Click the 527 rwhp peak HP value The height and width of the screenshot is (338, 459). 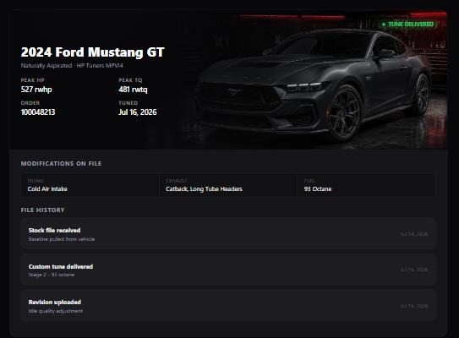36,90
